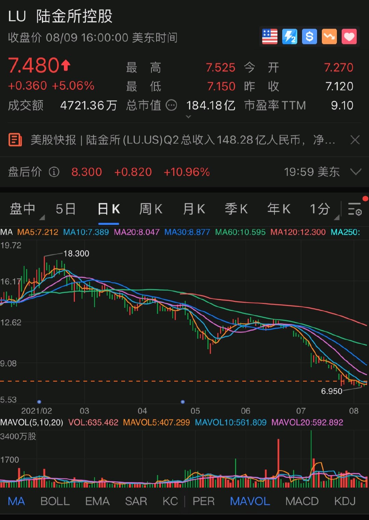This screenshot has height=520, width=369.
Task: Tap the MAVOL5:407.299 value
Action: (x=156, y=423)
